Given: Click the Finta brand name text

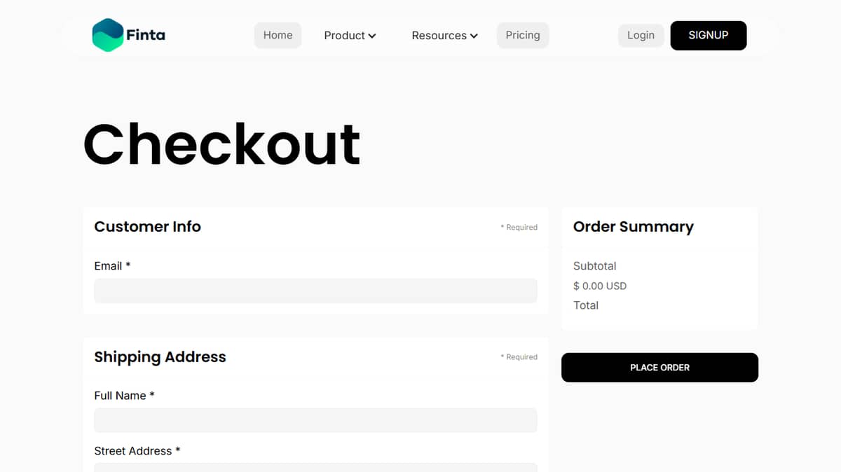Looking at the screenshot, I should 146,35.
